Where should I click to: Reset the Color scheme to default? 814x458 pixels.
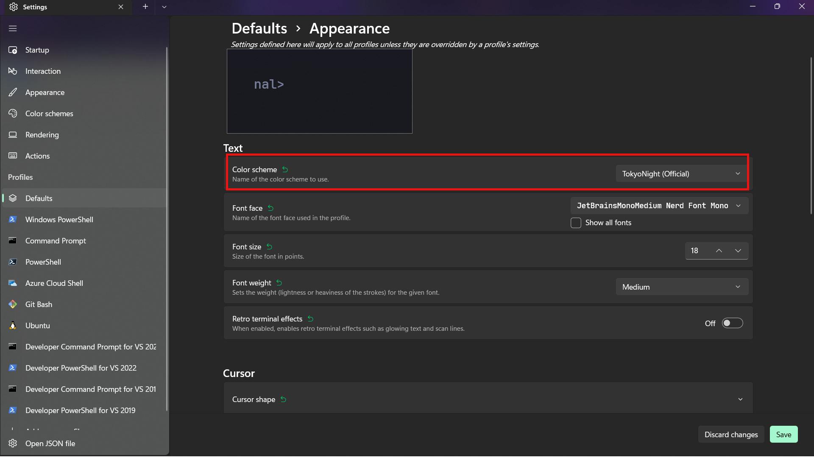pos(284,169)
